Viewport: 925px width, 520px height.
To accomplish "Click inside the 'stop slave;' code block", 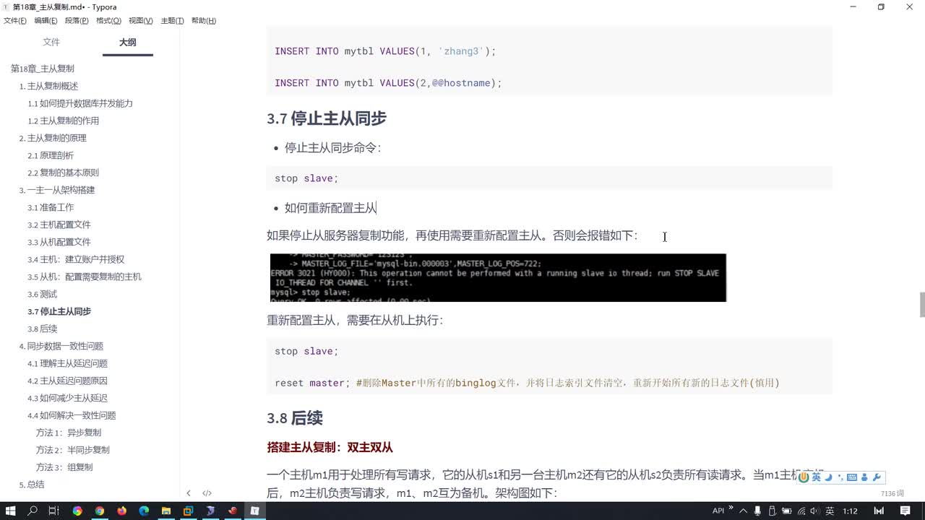I will click(549, 178).
